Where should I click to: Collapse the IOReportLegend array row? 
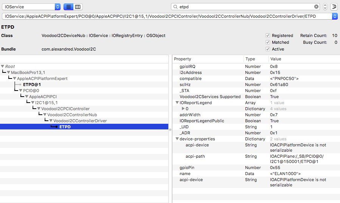[177, 103]
